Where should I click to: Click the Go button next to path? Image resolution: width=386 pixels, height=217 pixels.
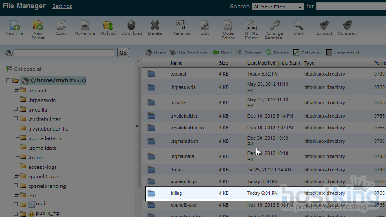click(x=123, y=53)
